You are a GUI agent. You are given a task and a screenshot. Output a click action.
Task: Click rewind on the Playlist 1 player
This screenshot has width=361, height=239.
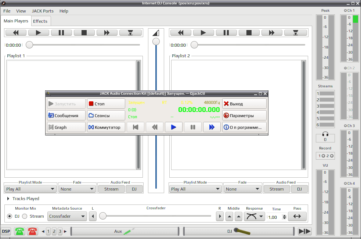pyautogui.click(x=16, y=33)
